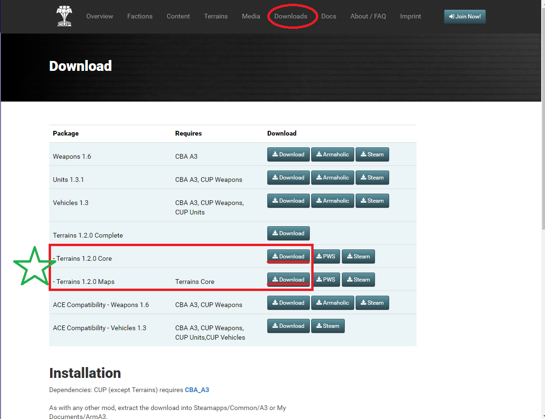Click the ACE Compatibility - Weapons 1.6 name
Screen dimensions: 545x419
pyautogui.click(x=101, y=305)
